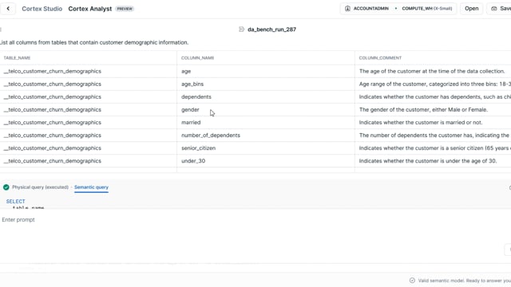Screen dimensions: 511x287
Task: Go back with the left chevron
Action: coord(8,9)
